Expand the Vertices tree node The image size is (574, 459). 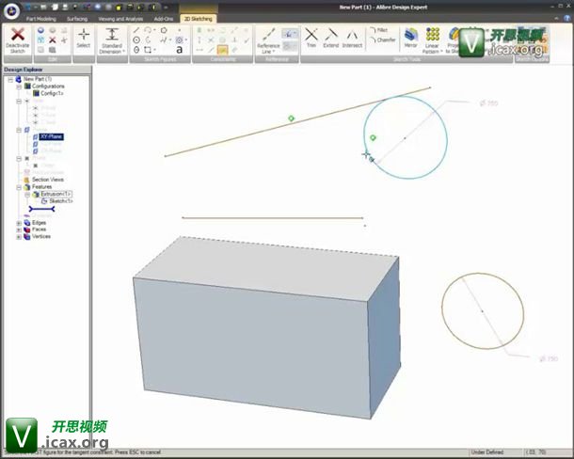click(19, 237)
